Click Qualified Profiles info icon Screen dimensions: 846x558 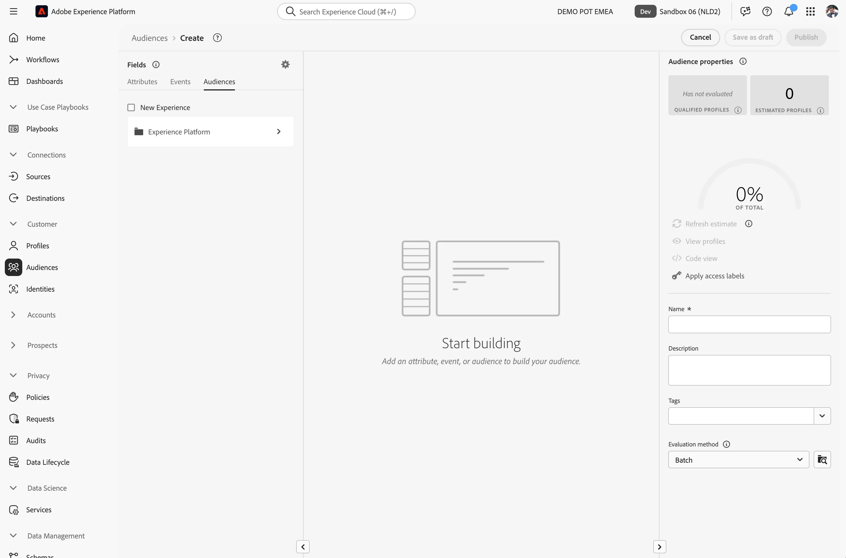(x=738, y=110)
